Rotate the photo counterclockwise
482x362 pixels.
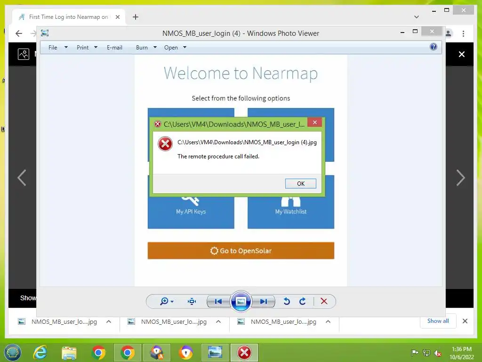coord(287,301)
